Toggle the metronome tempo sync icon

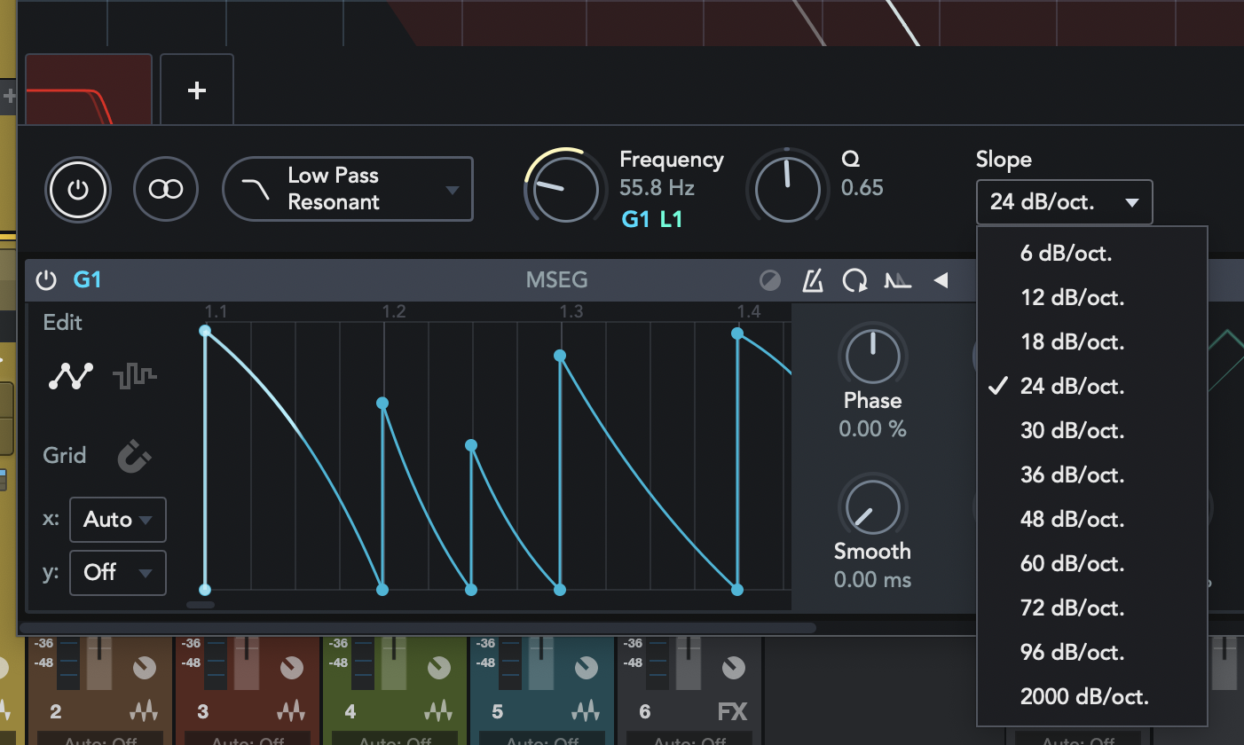(813, 281)
